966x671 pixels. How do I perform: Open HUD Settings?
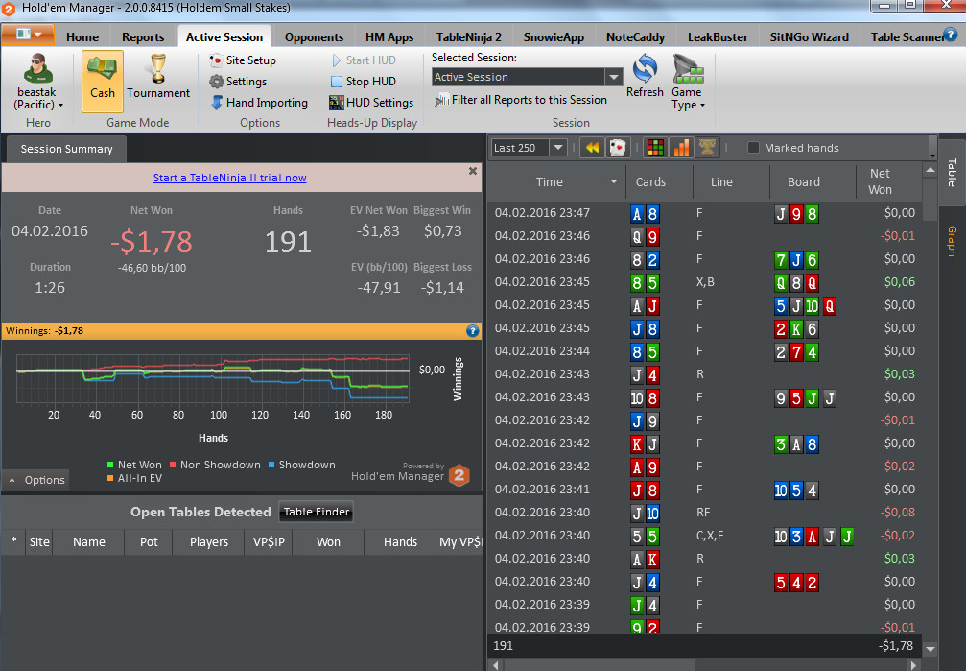371,103
